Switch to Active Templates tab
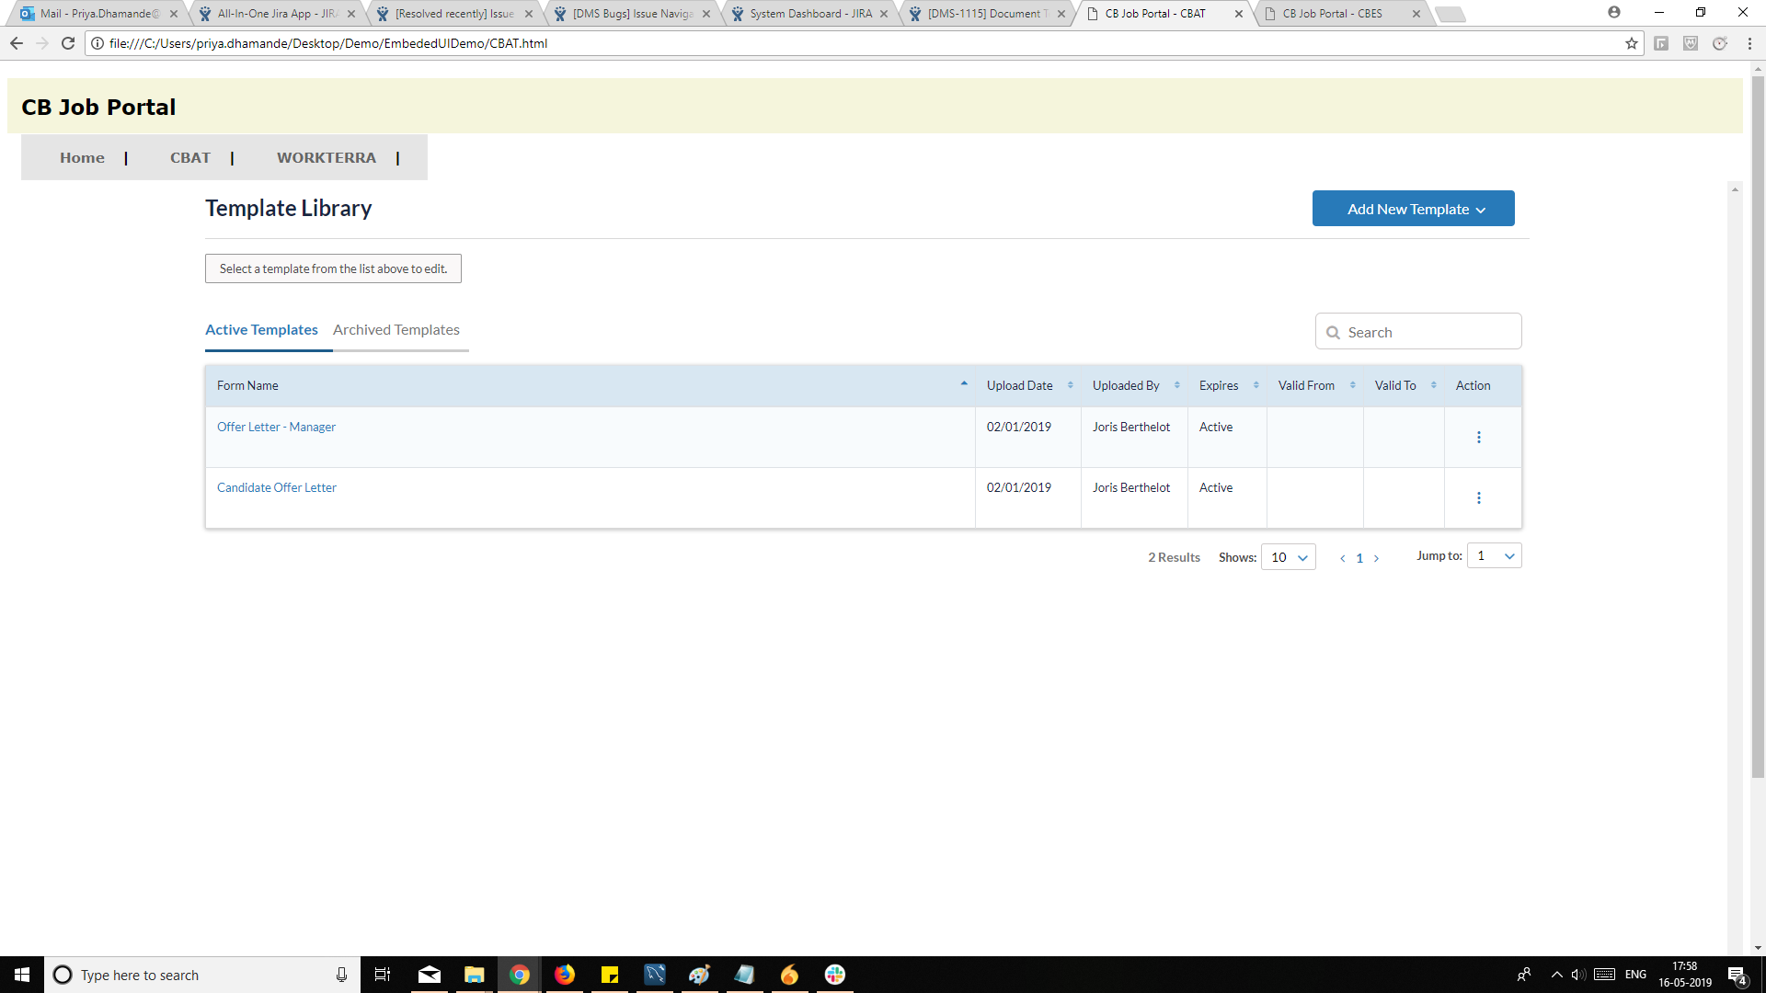 (x=261, y=330)
